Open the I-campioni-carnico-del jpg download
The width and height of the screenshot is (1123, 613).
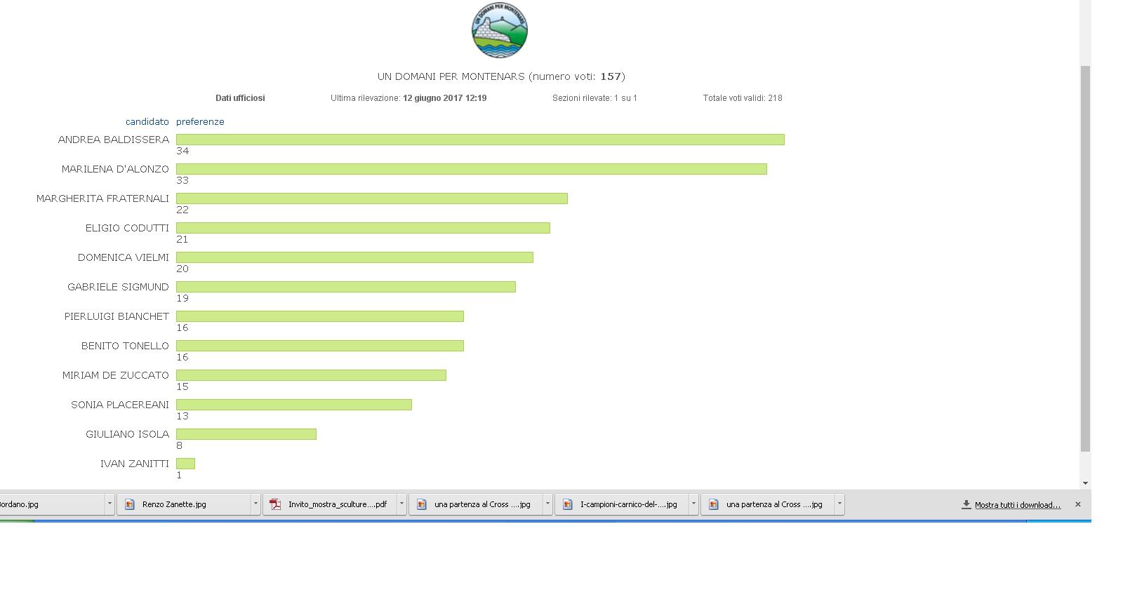pos(628,504)
